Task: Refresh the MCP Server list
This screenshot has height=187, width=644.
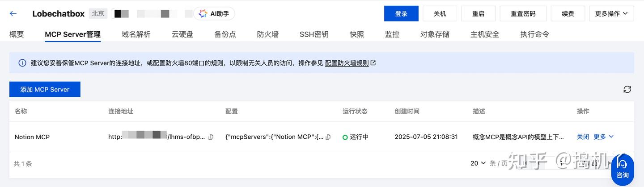Action: (627, 89)
